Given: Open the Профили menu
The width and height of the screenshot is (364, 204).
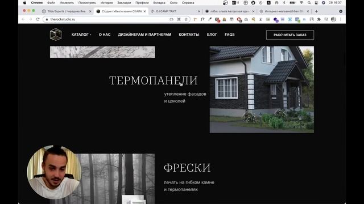Looking at the screenshot, I should (142, 3).
